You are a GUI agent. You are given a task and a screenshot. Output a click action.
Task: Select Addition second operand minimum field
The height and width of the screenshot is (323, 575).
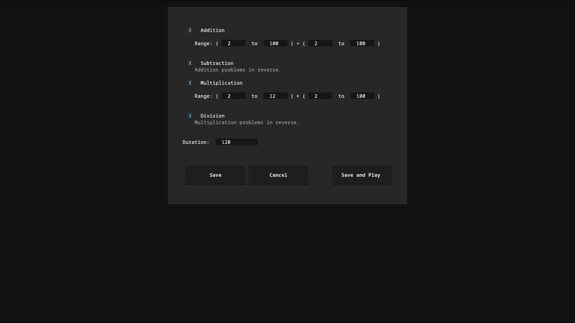click(x=320, y=43)
